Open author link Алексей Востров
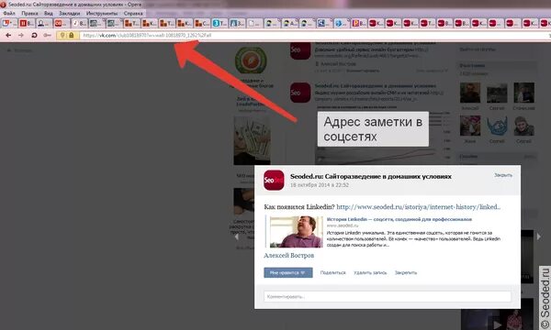 pyautogui.click(x=289, y=256)
